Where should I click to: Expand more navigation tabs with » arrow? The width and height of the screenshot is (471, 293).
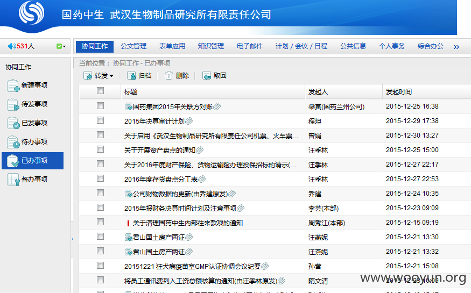coord(456,47)
